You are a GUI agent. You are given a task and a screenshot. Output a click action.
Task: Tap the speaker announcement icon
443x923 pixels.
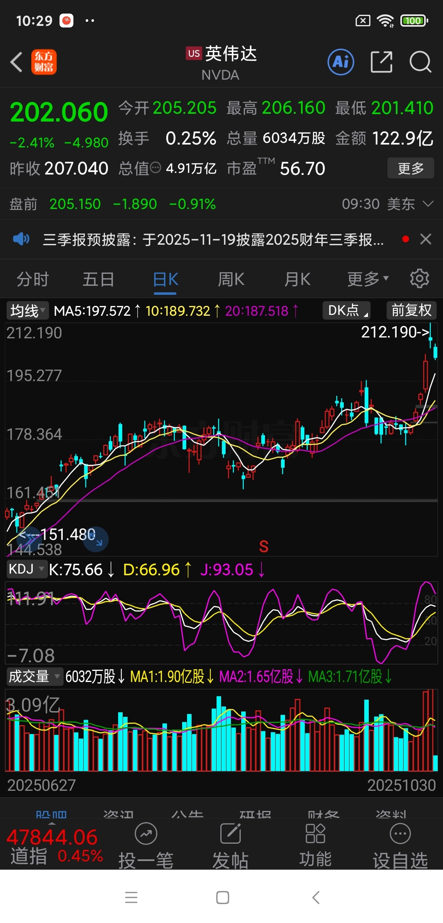point(21,239)
